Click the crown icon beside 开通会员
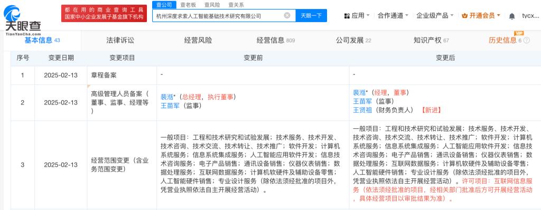This screenshot has height=210, width=541. point(464,15)
